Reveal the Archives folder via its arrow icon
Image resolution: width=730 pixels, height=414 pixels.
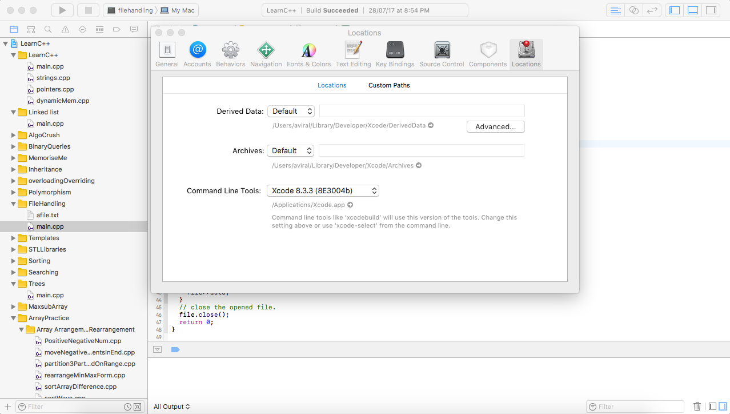click(419, 165)
